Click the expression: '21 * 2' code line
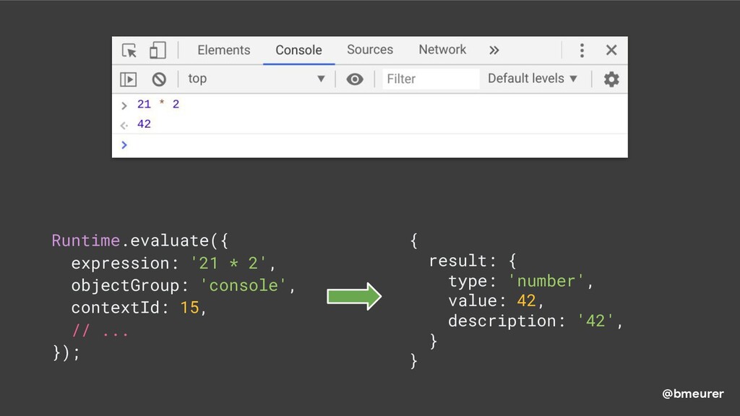Viewport: 740px width, 416px height. (x=173, y=263)
